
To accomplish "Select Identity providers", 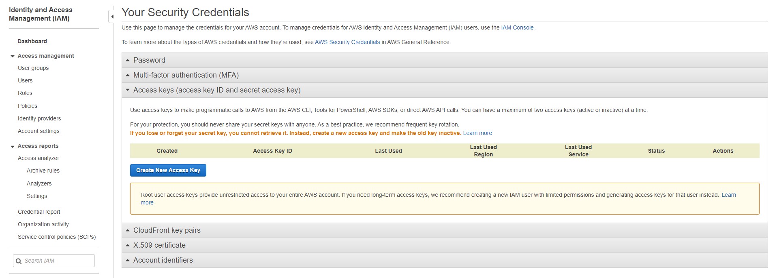I will tap(39, 118).
